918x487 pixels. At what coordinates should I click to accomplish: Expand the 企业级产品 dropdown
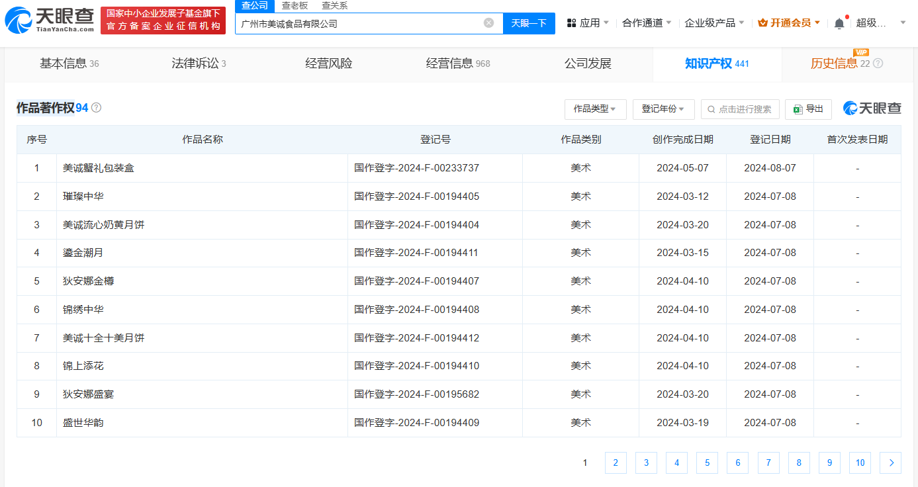click(714, 23)
